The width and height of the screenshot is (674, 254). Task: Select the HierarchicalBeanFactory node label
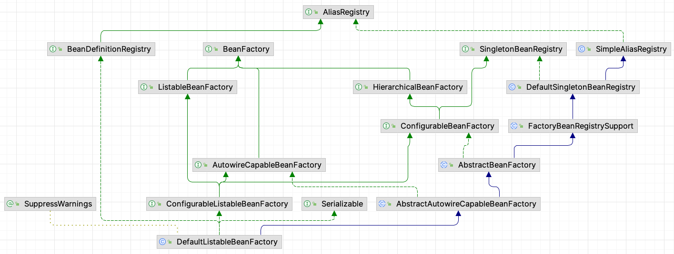pos(418,87)
